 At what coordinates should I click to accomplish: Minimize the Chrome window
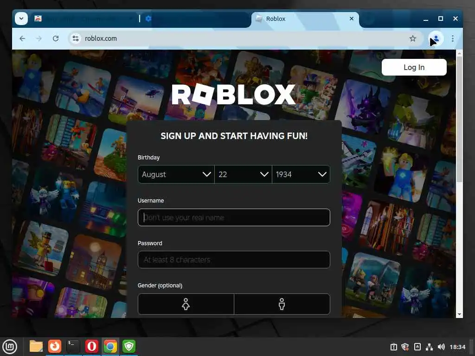(426, 19)
